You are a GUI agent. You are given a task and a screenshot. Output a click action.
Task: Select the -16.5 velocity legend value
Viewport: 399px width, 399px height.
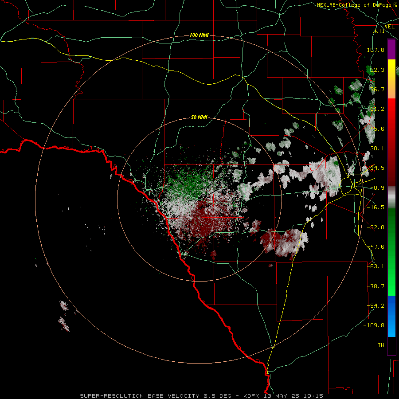[376, 207]
